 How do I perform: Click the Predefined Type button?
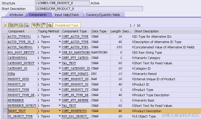67,25
